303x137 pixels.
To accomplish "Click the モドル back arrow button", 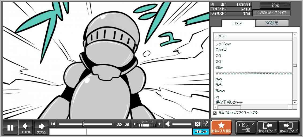I will click(x=26, y=127).
